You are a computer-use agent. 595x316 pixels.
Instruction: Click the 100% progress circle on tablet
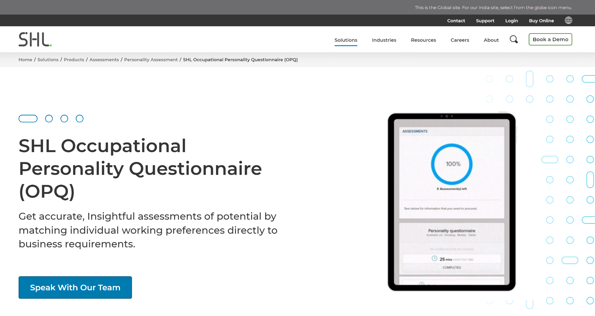pos(452,164)
